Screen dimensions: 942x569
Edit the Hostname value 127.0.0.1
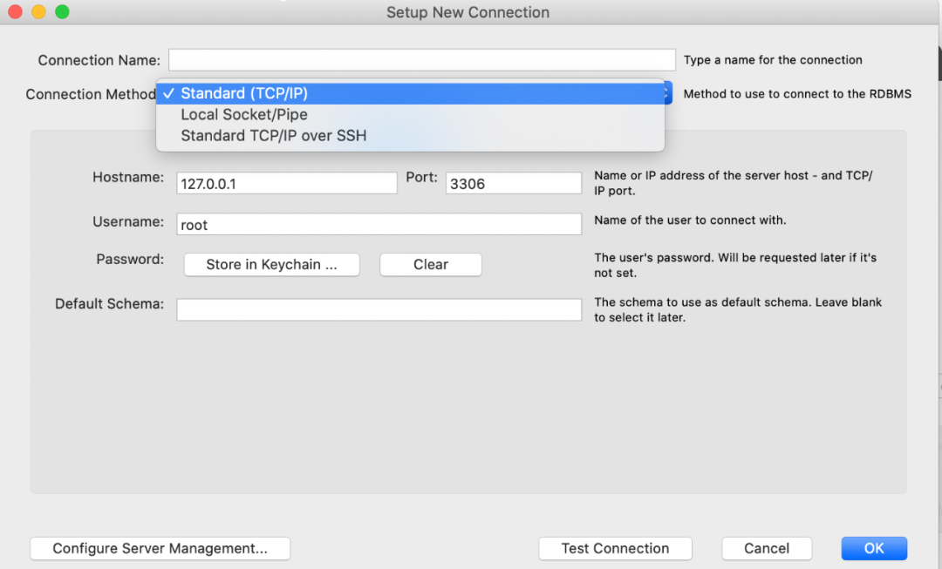point(287,182)
